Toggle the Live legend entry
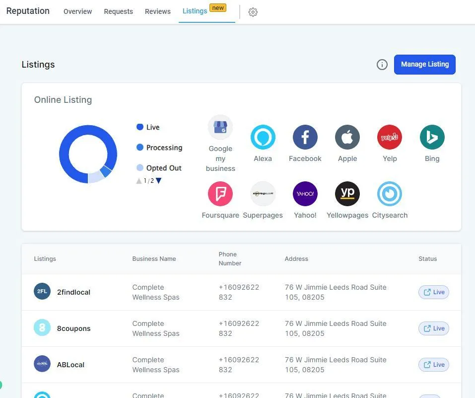The image size is (475, 398). click(148, 127)
